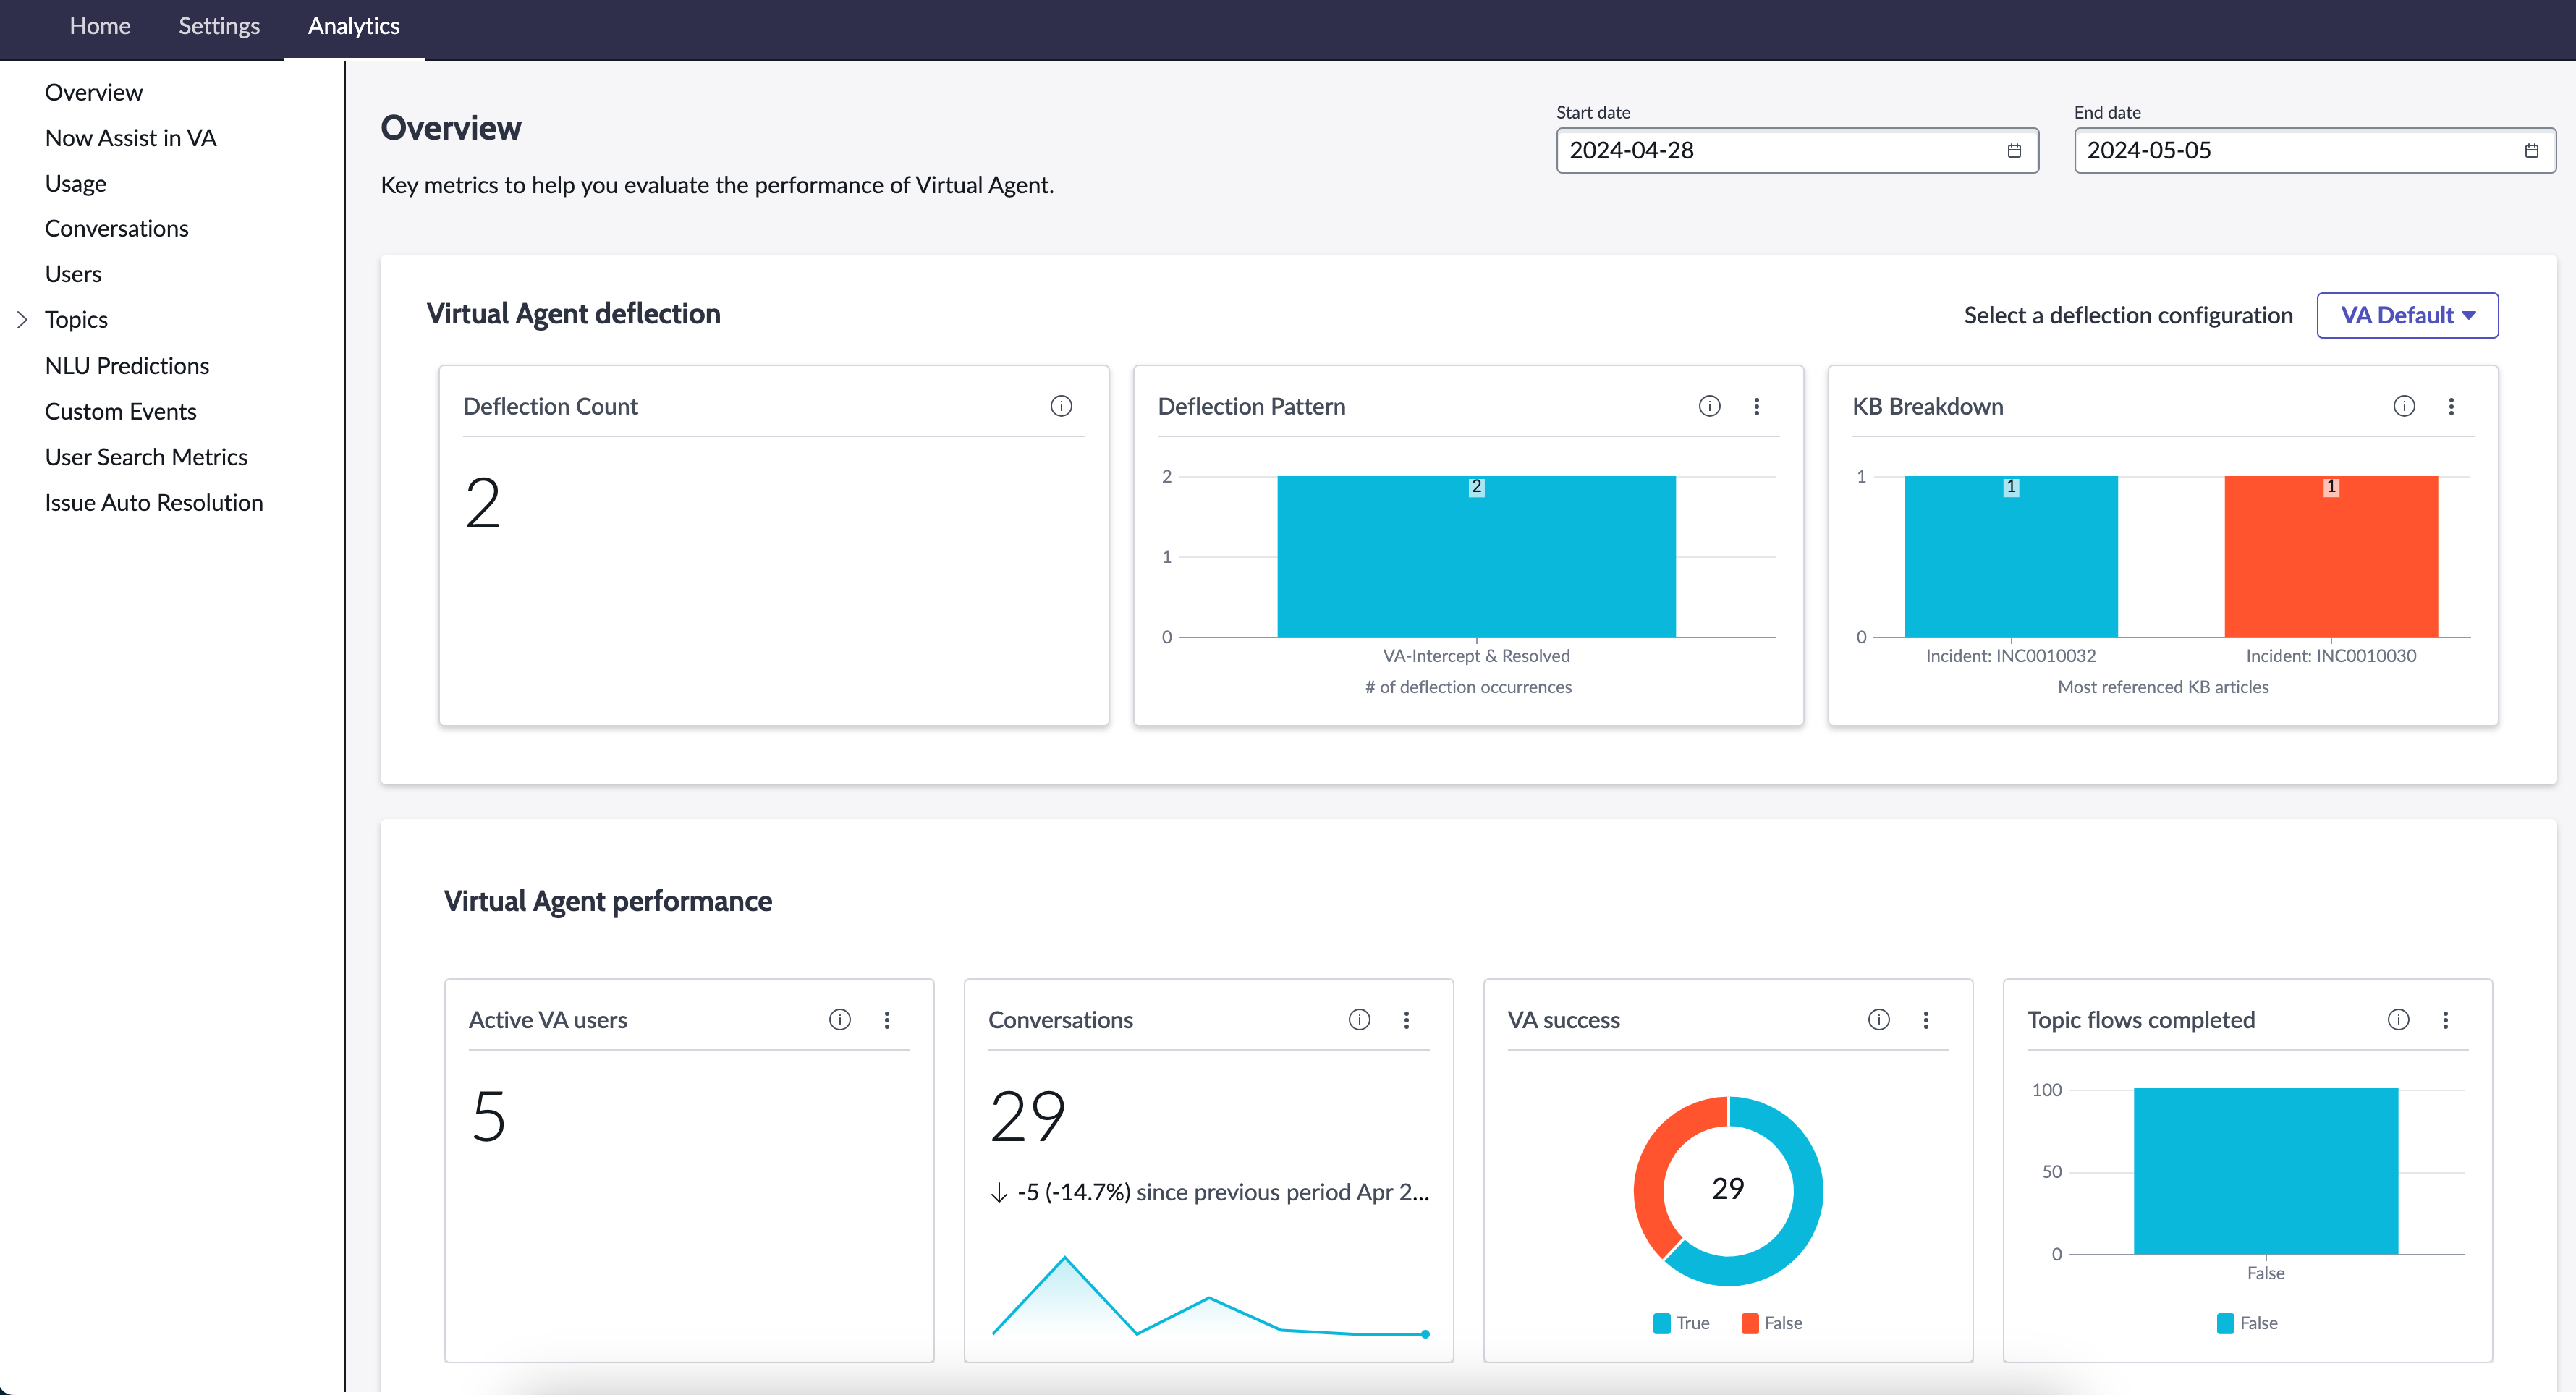Open Topic flows completed options menu
The height and width of the screenshot is (1395, 2576).
click(2445, 1019)
